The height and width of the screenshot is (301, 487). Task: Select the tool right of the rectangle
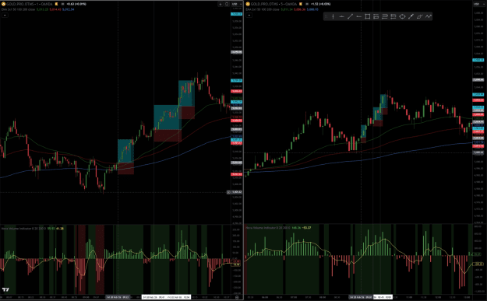pyautogui.click(x=376, y=17)
